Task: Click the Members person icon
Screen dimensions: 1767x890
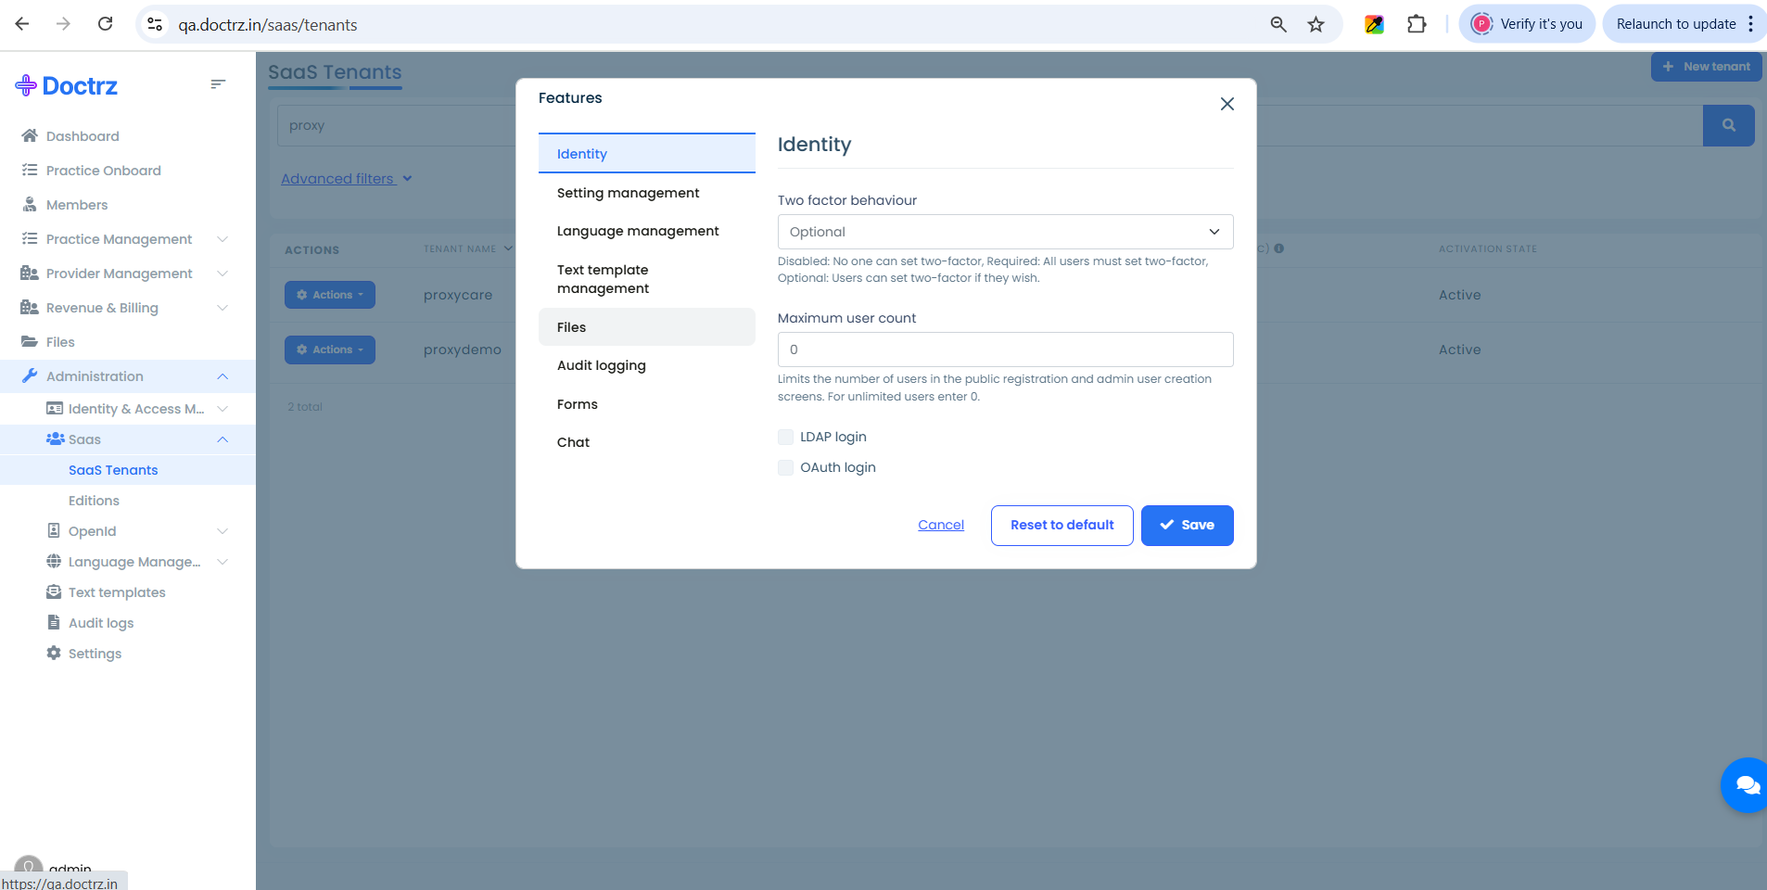Action: [30, 205]
